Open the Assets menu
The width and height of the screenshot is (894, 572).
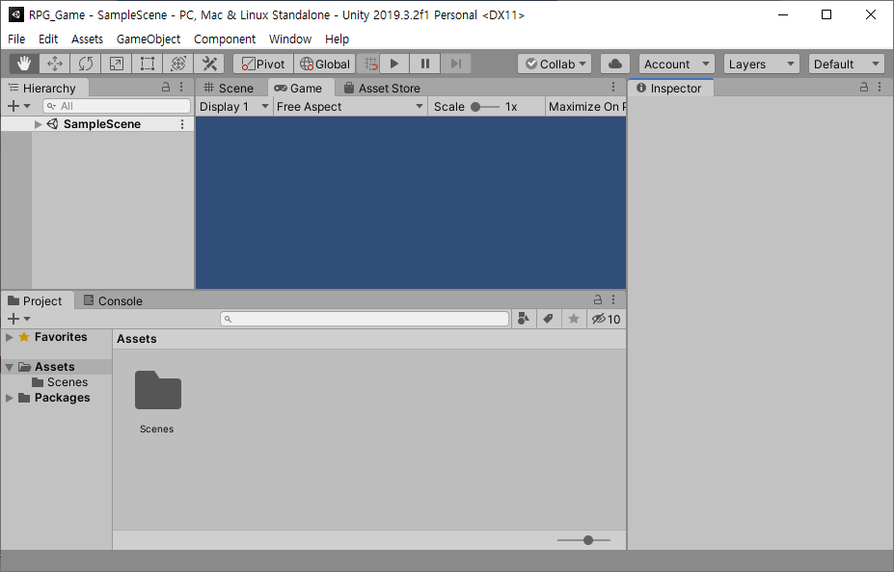[87, 39]
